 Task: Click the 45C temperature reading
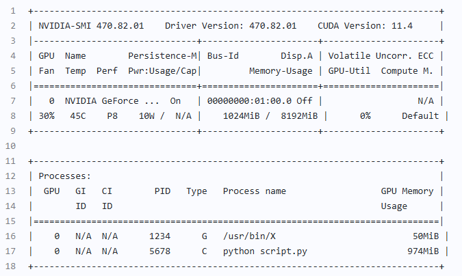(78, 116)
